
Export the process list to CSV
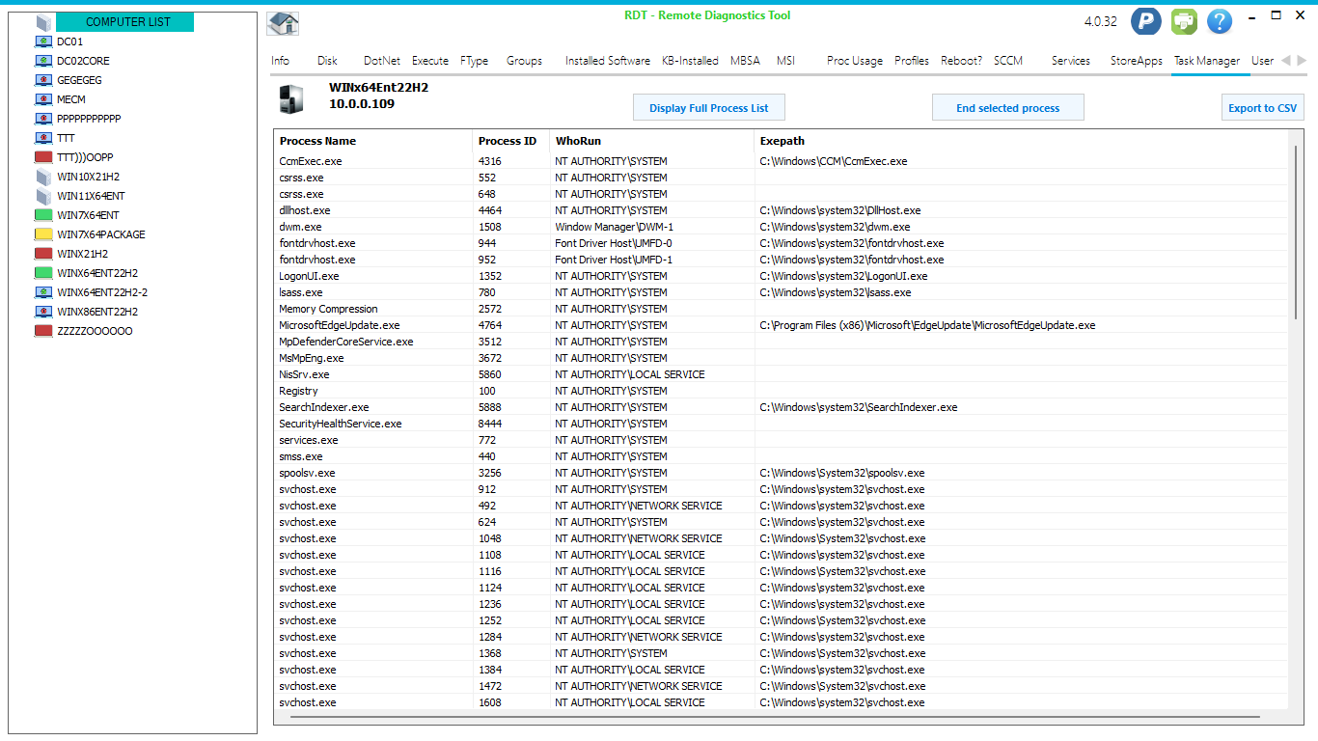[x=1262, y=108]
